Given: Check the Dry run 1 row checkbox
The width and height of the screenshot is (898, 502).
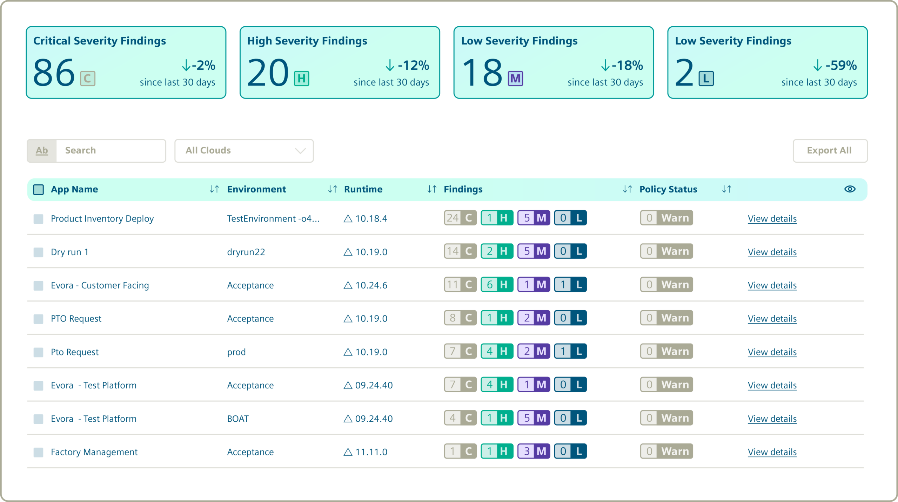Looking at the screenshot, I should click(x=38, y=252).
